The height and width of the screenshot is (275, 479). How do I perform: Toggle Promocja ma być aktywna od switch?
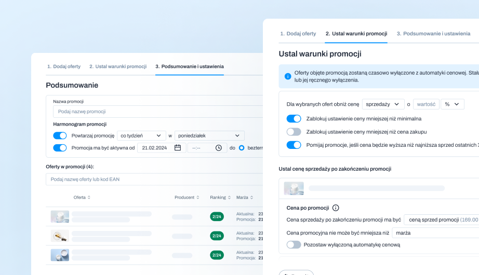coord(60,148)
